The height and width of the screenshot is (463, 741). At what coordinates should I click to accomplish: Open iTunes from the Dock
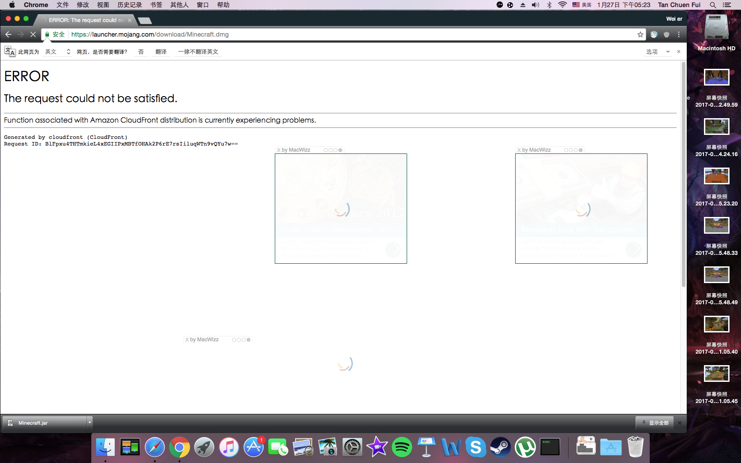(x=229, y=448)
